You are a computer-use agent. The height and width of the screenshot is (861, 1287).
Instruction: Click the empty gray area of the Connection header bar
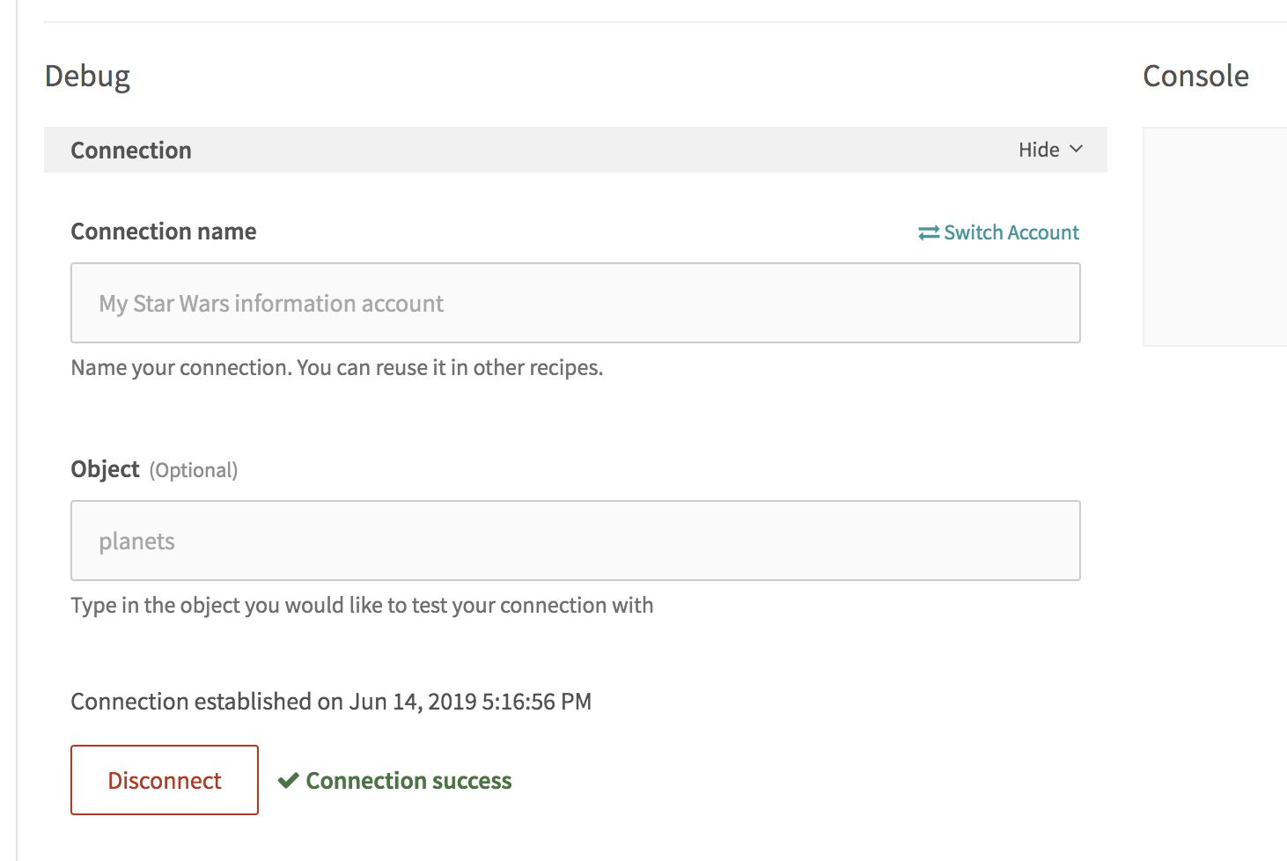599,150
